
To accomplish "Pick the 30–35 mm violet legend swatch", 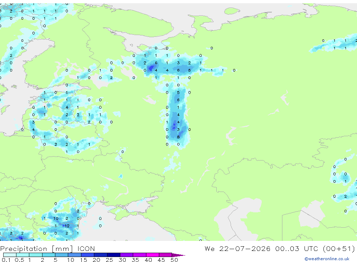I will 127,255.
